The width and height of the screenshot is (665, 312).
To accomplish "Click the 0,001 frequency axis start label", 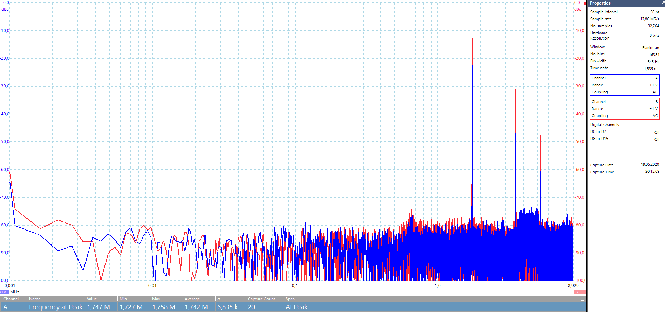I will point(10,286).
